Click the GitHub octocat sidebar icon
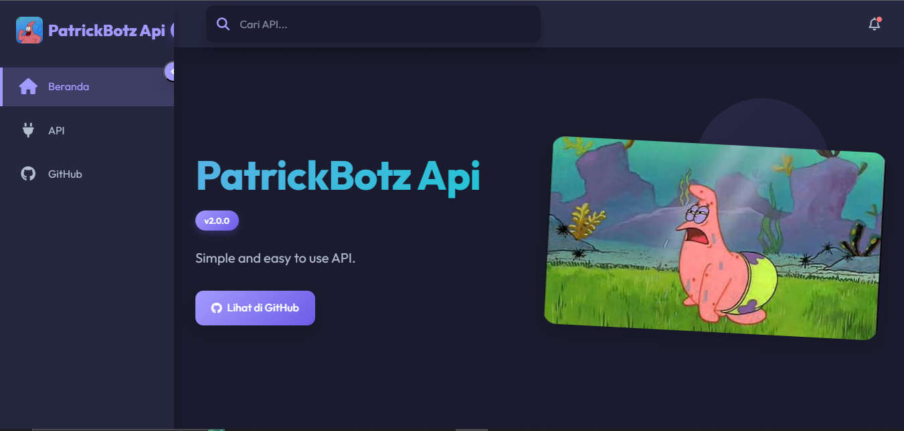 tap(28, 174)
